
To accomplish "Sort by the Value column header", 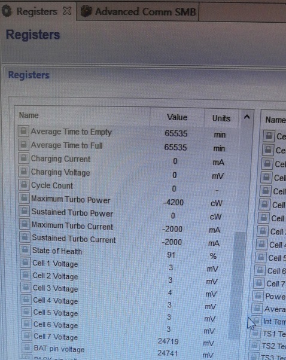I will pos(177,117).
